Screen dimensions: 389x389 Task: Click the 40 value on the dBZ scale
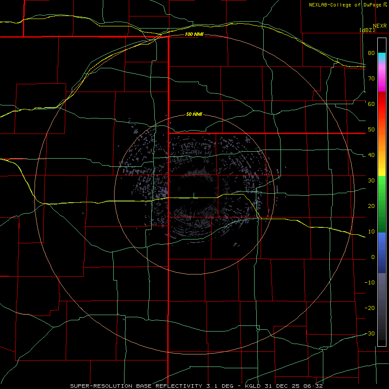(x=371, y=155)
